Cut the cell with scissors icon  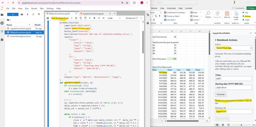pos(76,18)
